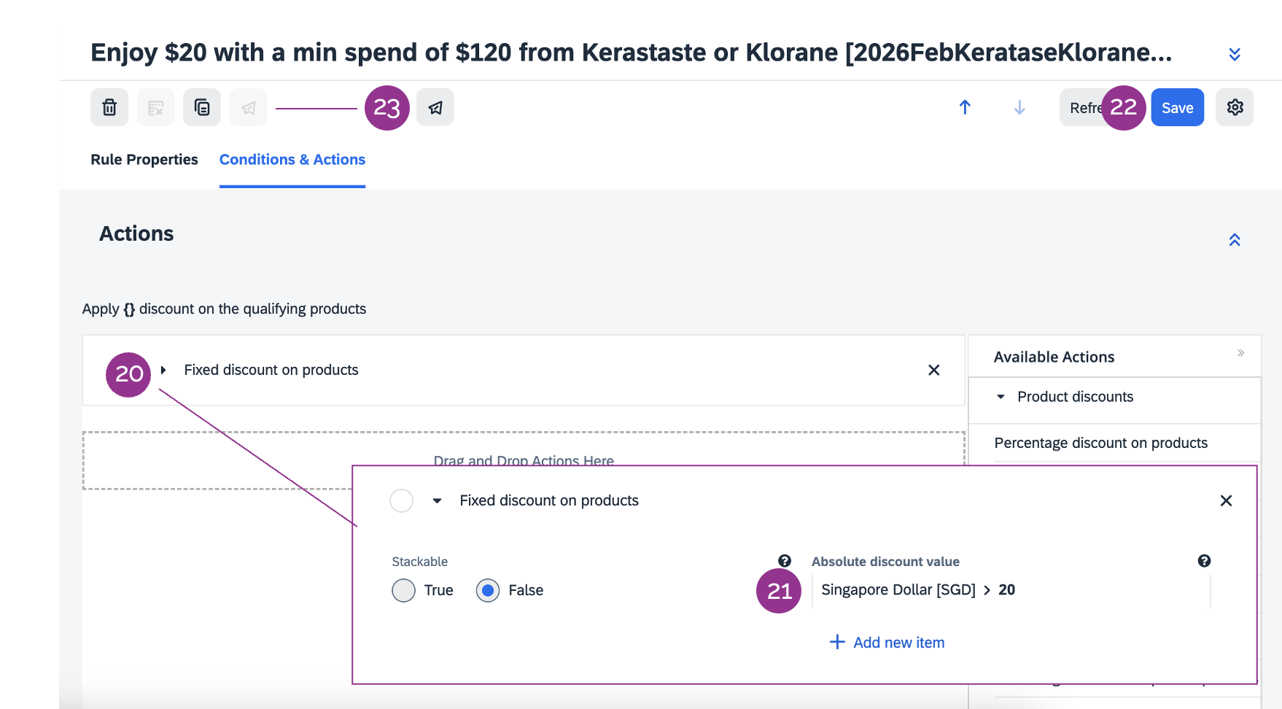Screen dimensions: 1282x709
Task: Open the Conditions & Actions tab
Action: click(292, 160)
